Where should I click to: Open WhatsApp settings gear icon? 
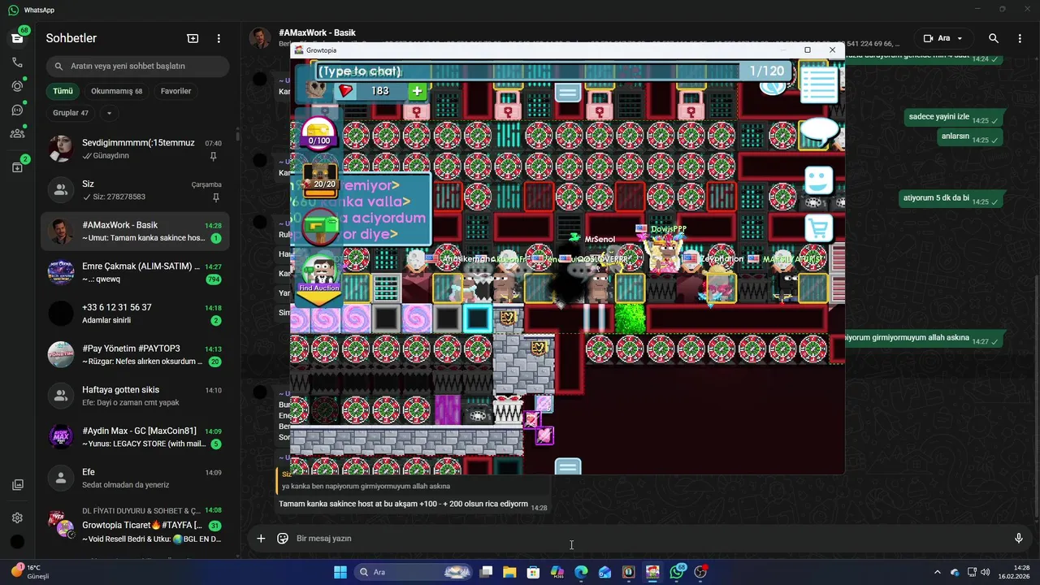(x=17, y=518)
